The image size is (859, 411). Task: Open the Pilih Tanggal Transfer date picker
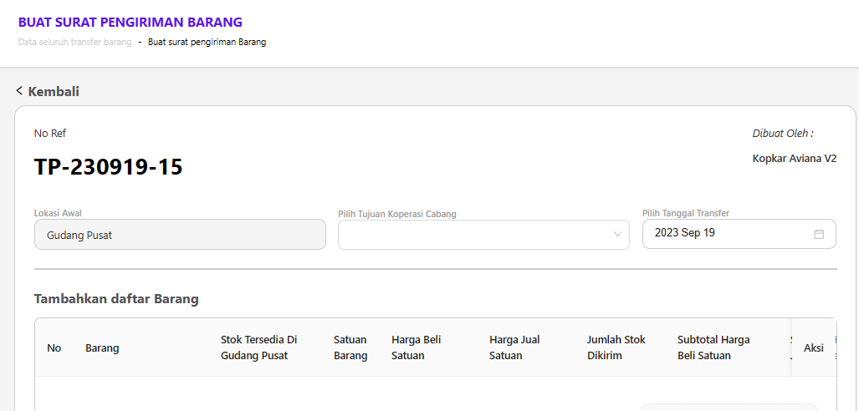pyautogui.click(x=728, y=233)
